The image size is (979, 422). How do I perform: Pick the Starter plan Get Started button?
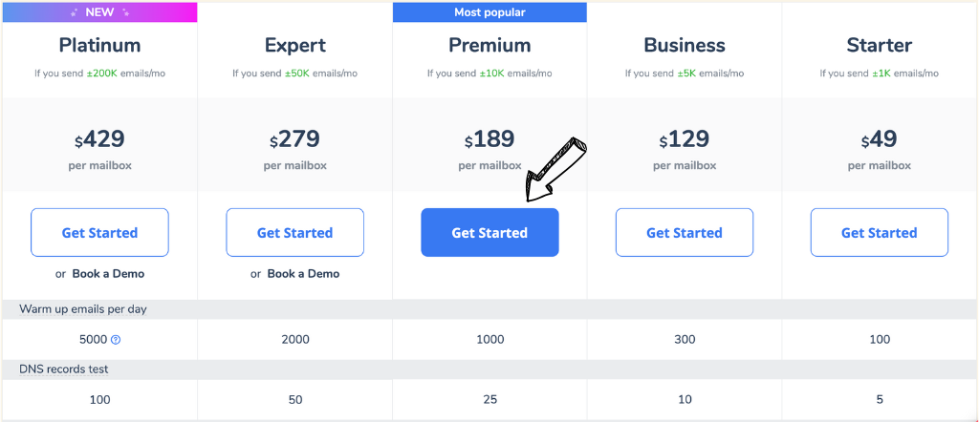[880, 233]
